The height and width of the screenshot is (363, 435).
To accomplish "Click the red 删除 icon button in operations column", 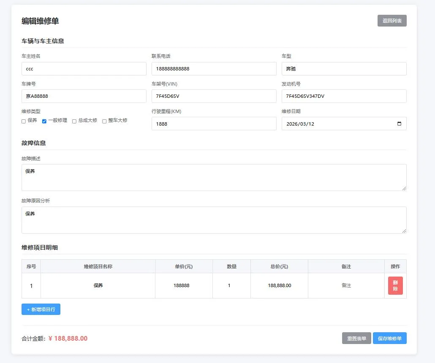I will tap(395, 285).
